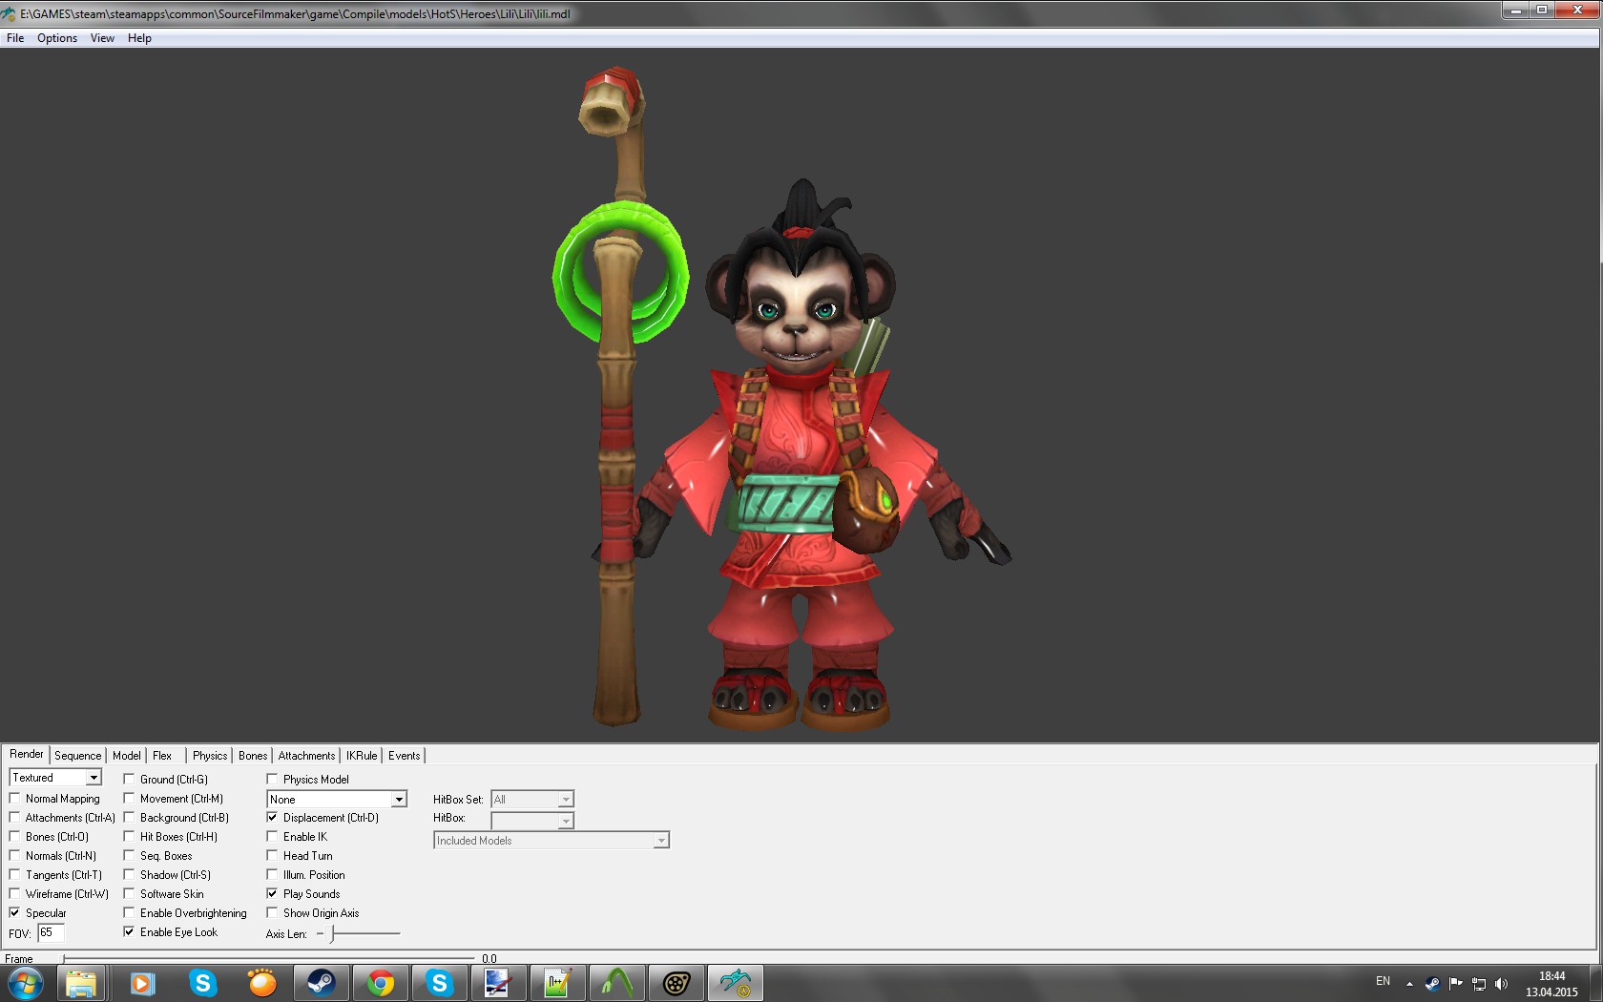Switch to the IKRule tab
1603x1002 pixels.
pos(362,756)
